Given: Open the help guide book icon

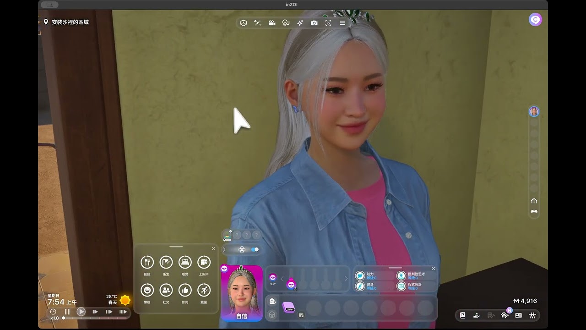Looking at the screenshot, I should tap(463, 315).
